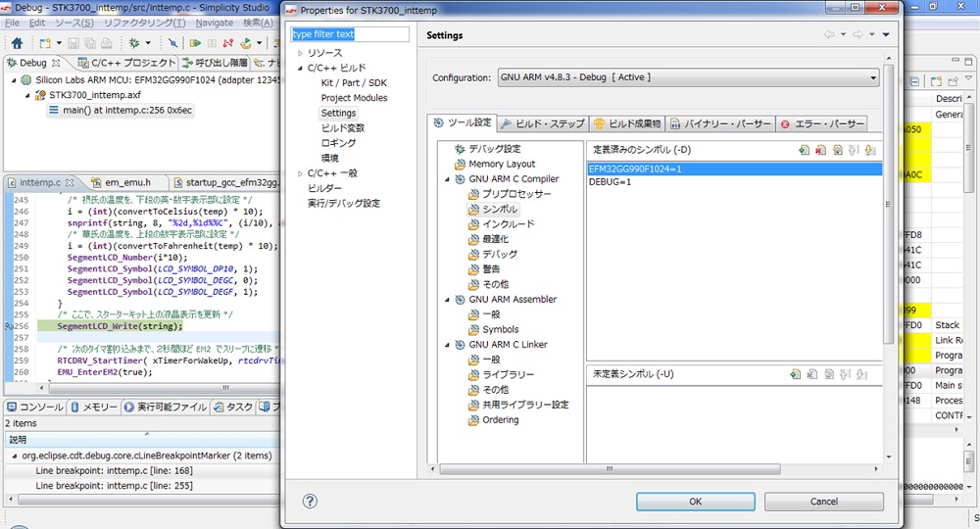This screenshot has height=529, width=980.
Task: Add a defined symbol (-D) with green plus icon
Action: coord(805,150)
